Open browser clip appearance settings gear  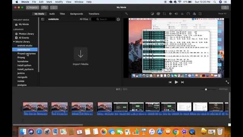118,19
